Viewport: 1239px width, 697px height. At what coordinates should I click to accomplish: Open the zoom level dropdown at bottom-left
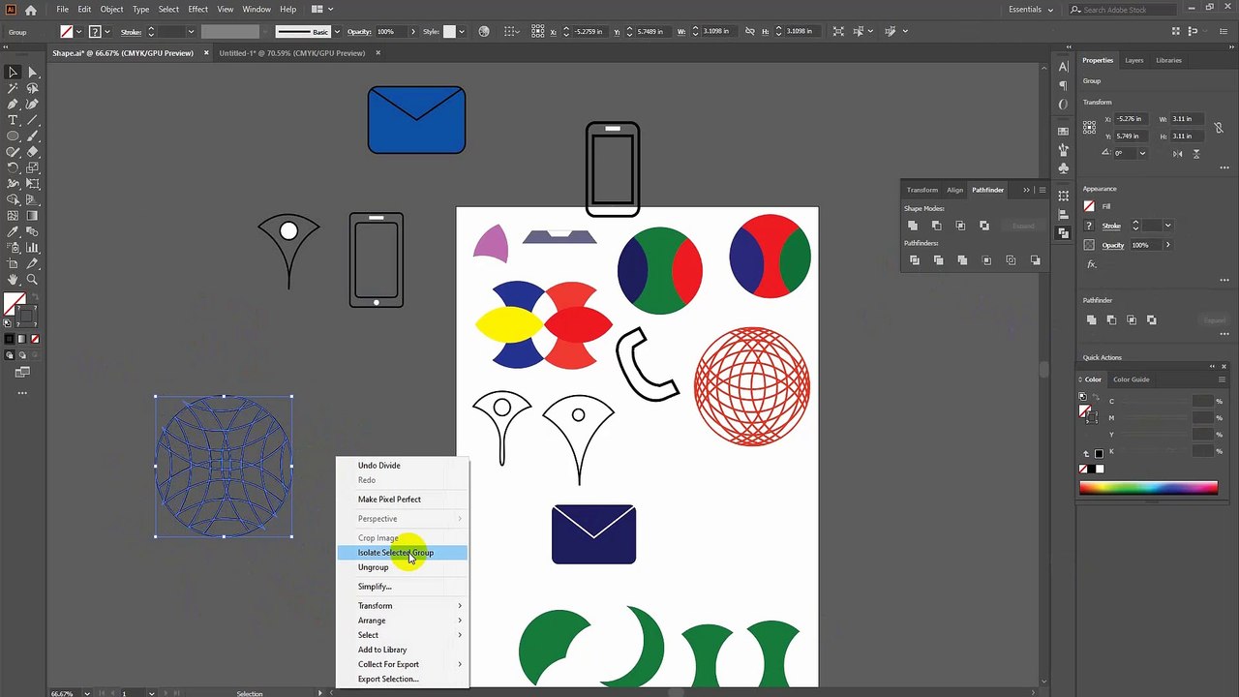tap(88, 693)
